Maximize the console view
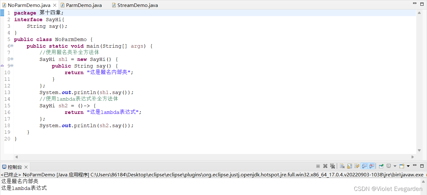427x195 pixels. click(x=422, y=166)
